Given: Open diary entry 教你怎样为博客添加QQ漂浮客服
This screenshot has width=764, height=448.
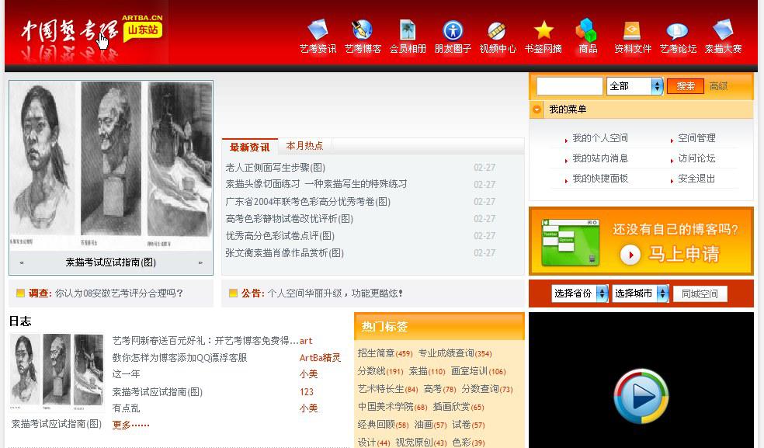Looking at the screenshot, I should pyautogui.click(x=179, y=358).
